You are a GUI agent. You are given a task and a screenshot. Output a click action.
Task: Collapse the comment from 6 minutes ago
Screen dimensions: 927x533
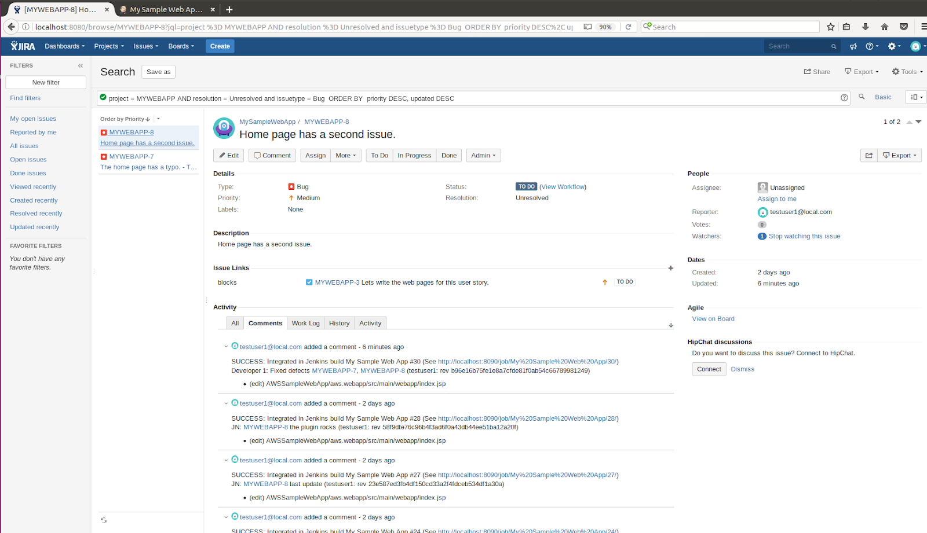point(226,347)
